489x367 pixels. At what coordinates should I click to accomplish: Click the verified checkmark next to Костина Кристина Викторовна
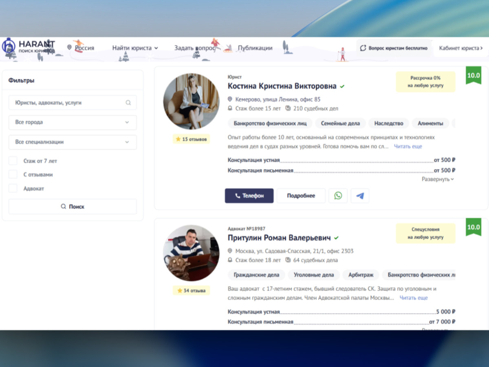[342, 86]
